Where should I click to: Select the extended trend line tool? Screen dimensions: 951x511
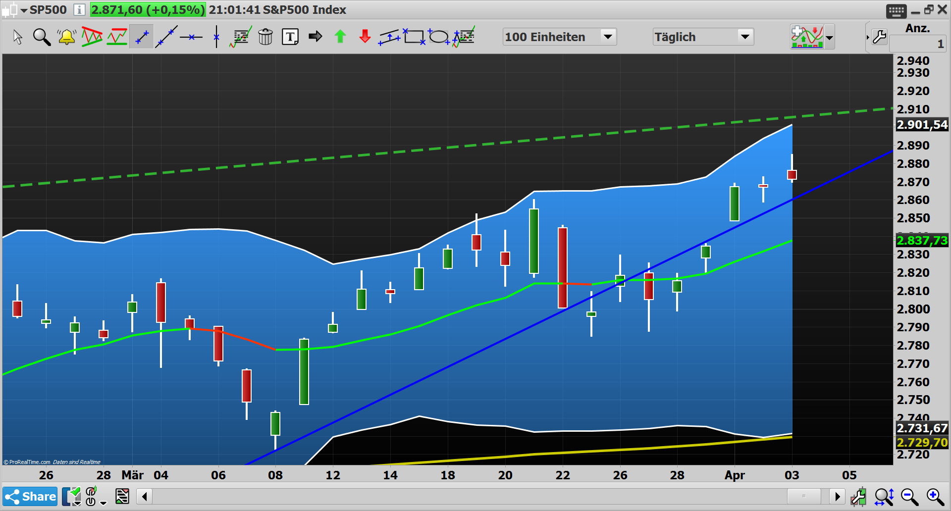pyautogui.click(x=166, y=37)
